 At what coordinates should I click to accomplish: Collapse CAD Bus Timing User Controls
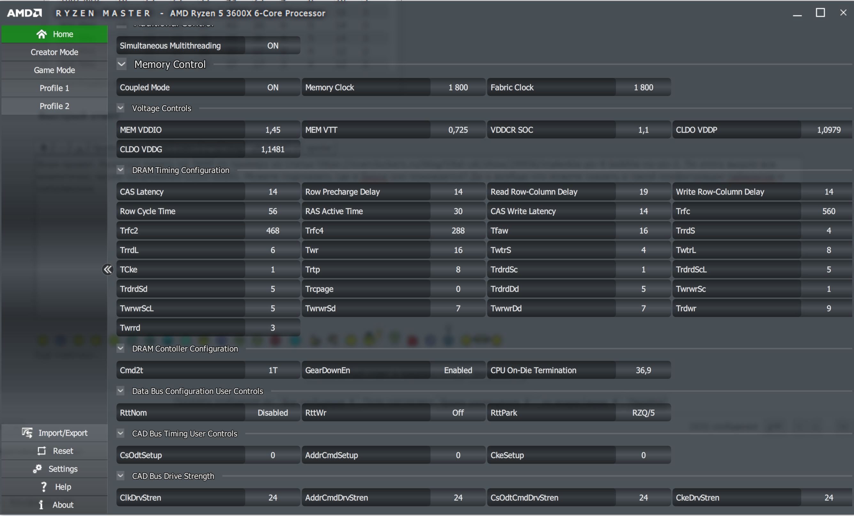click(120, 433)
